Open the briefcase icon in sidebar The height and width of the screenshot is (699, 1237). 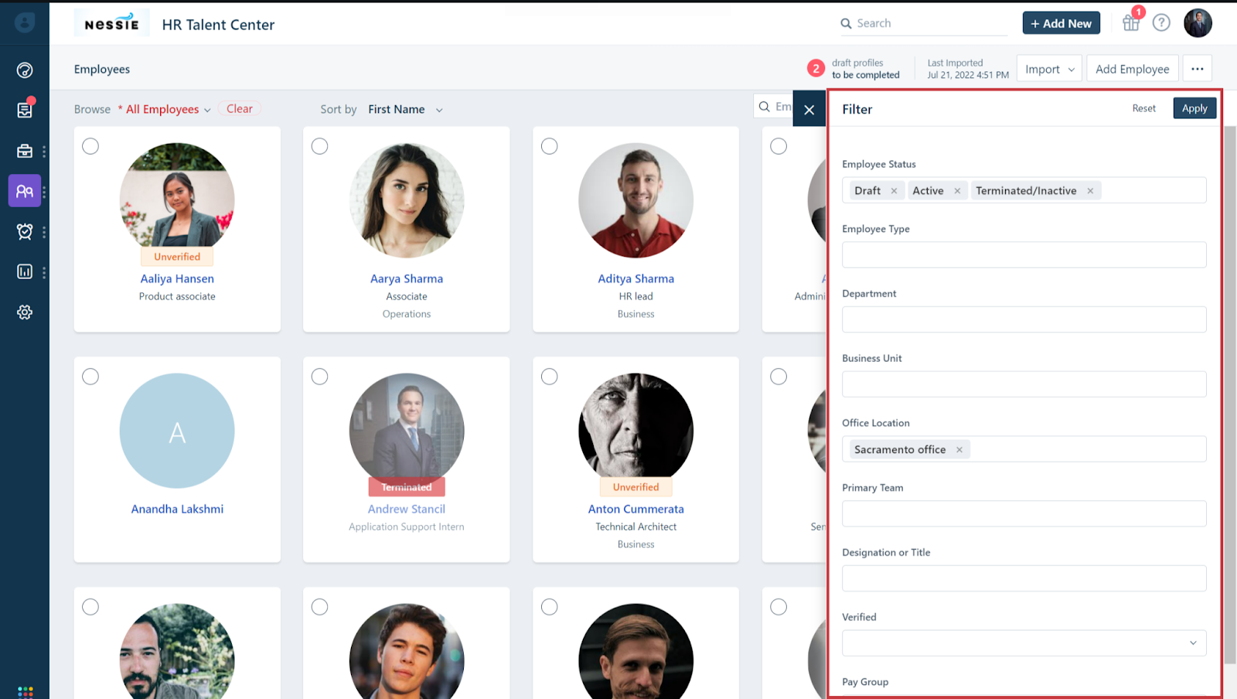click(x=25, y=151)
